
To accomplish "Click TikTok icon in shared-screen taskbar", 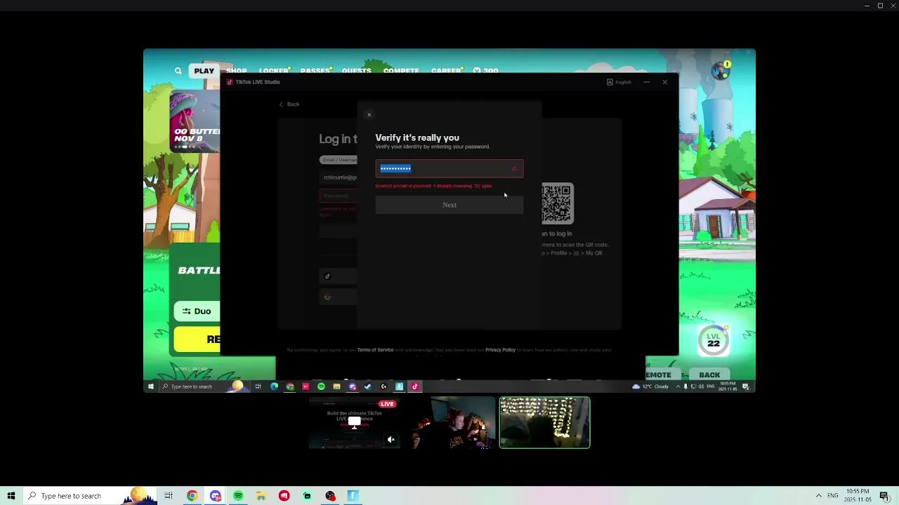I will (x=414, y=386).
